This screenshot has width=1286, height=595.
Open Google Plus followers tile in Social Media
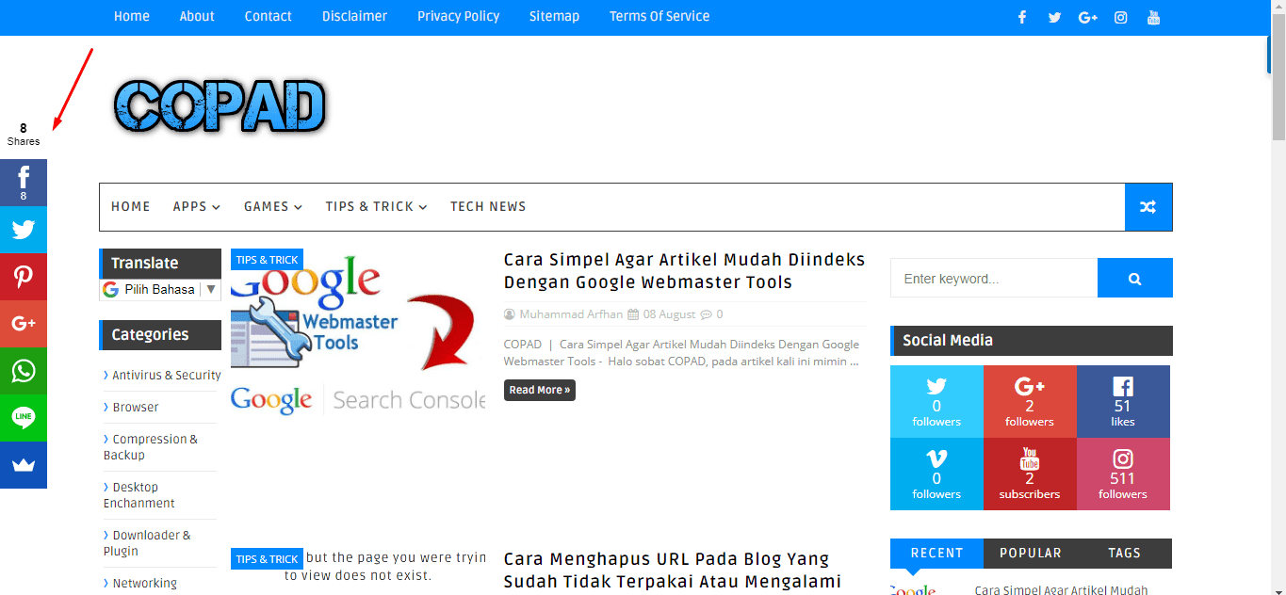(x=1030, y=401)
